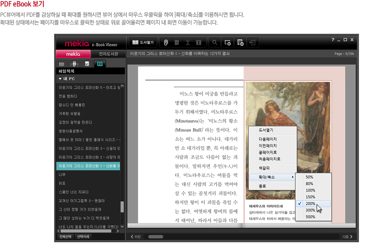Select highlighted book 이윤기의 그리스 로마신화 1

88,166
